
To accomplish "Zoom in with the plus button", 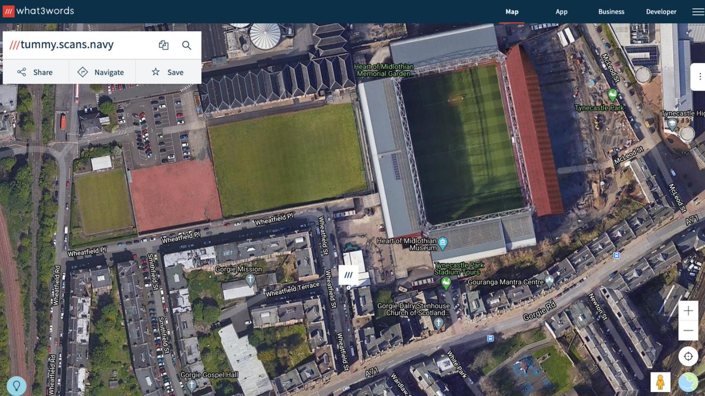I will [x=688, y=311].
